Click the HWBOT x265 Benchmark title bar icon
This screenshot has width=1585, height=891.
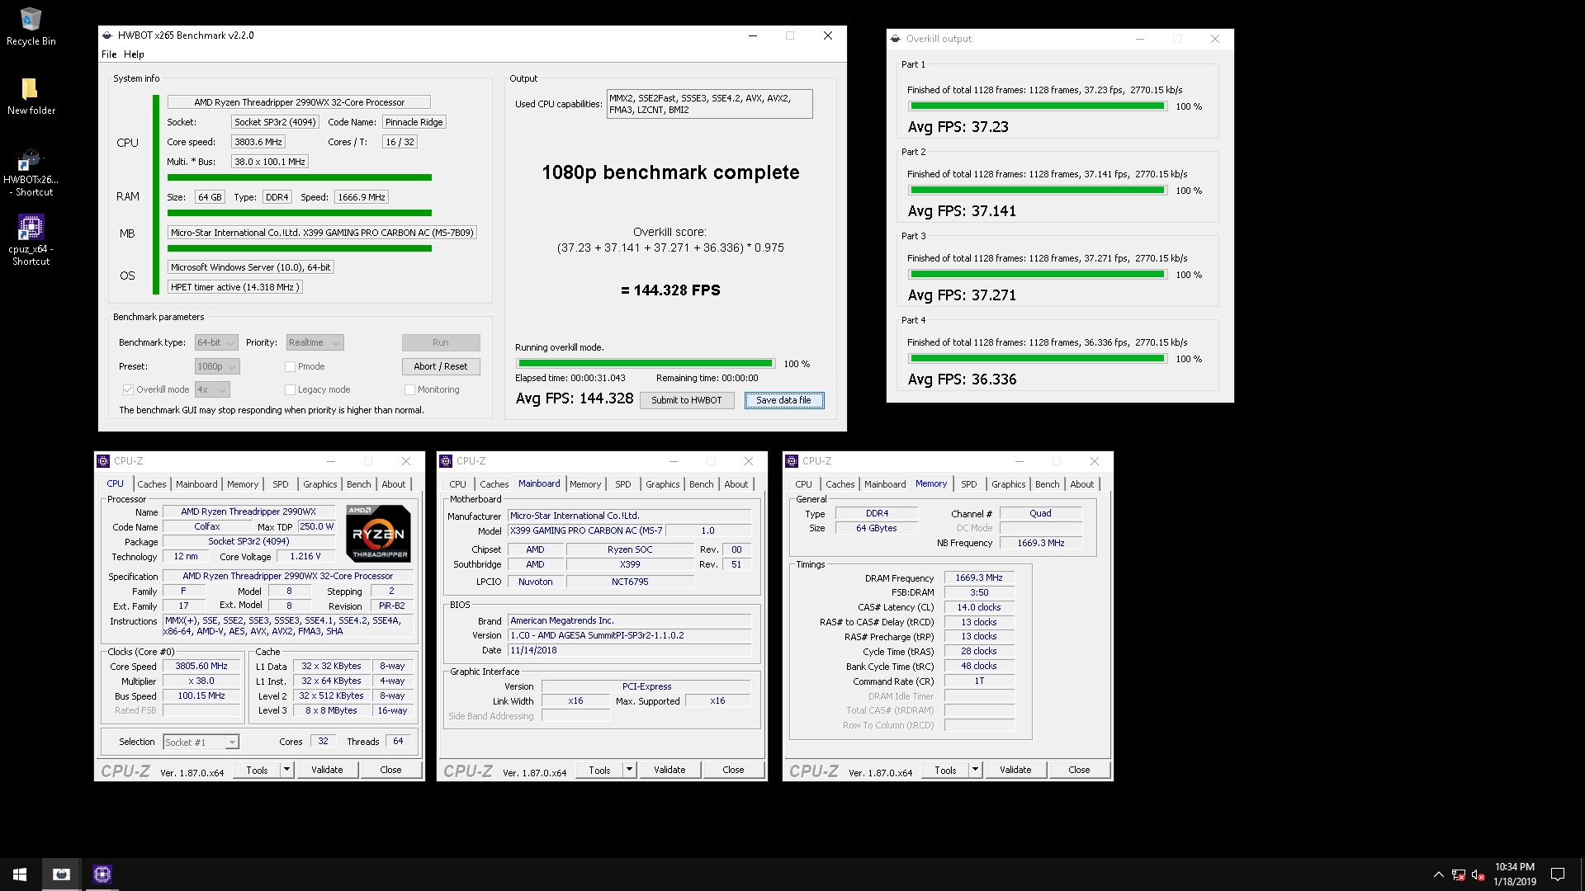(107, 35)
